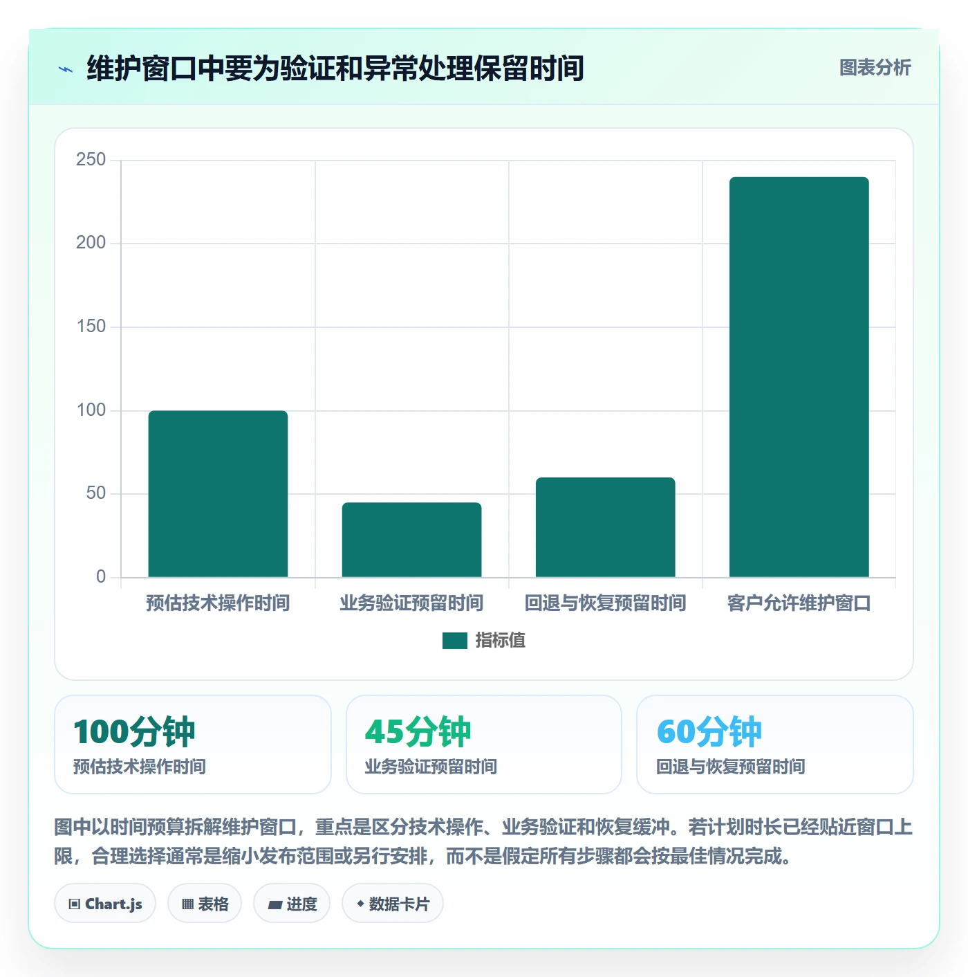Click the 250 y-axis tick label

(91, 160)
